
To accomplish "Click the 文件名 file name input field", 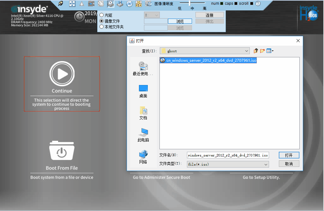I will (x=228, y=155).
